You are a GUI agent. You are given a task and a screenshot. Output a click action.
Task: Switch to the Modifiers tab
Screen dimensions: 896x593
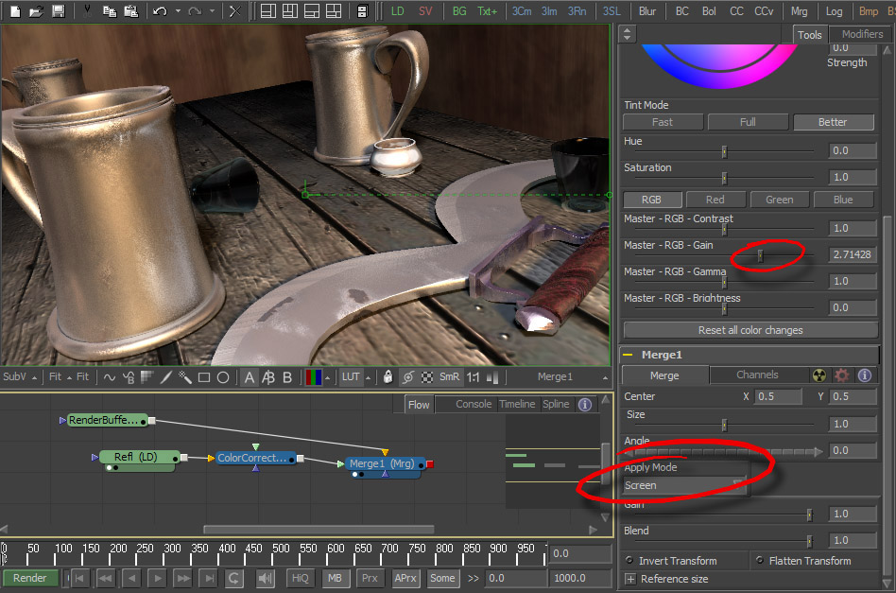tap(861, 33)
